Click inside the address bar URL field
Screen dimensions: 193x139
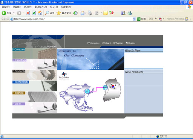[71, 19]
